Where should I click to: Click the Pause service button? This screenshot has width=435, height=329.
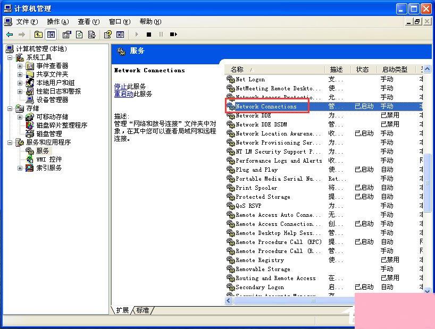coord(161,35)
